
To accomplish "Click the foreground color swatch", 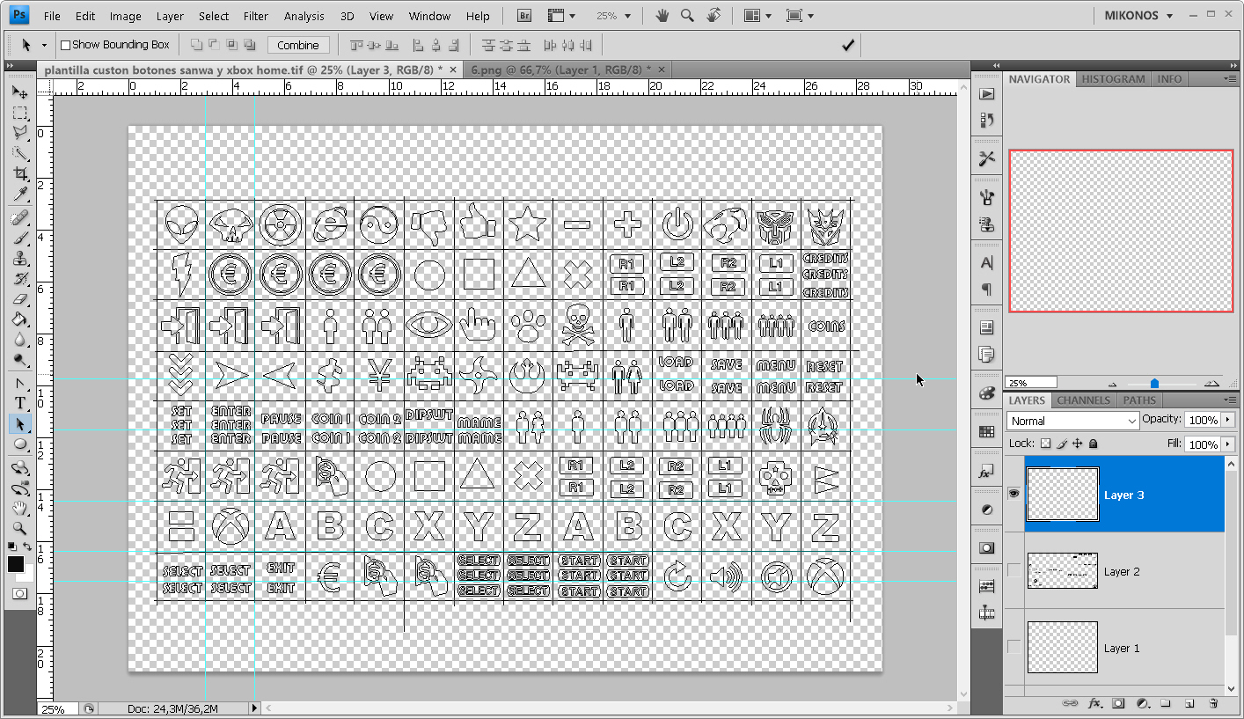I will pos(16,565).
